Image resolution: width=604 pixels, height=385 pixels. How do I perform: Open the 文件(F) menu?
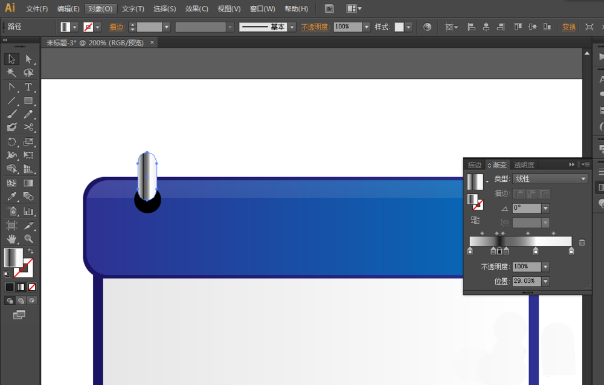37,8
